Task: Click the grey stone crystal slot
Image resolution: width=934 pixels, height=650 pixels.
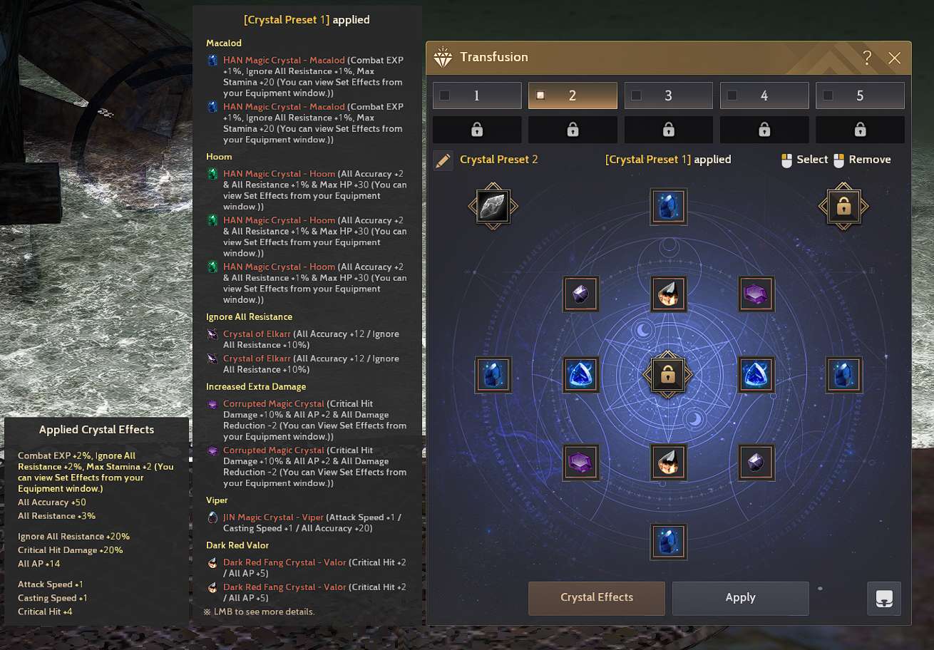Action: [493, 207]
